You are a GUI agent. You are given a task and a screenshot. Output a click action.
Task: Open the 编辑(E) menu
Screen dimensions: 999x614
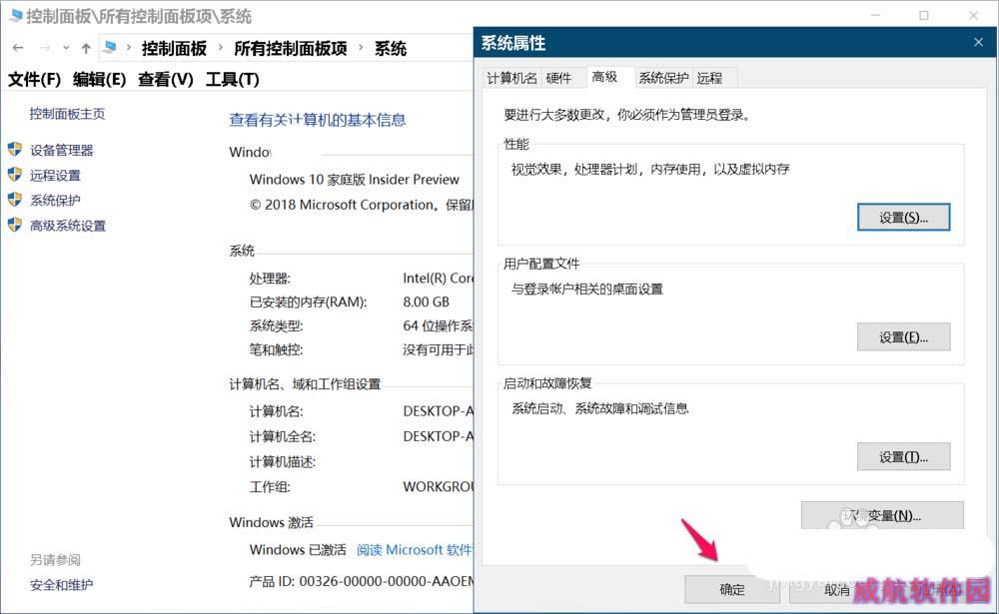[99, 79]
